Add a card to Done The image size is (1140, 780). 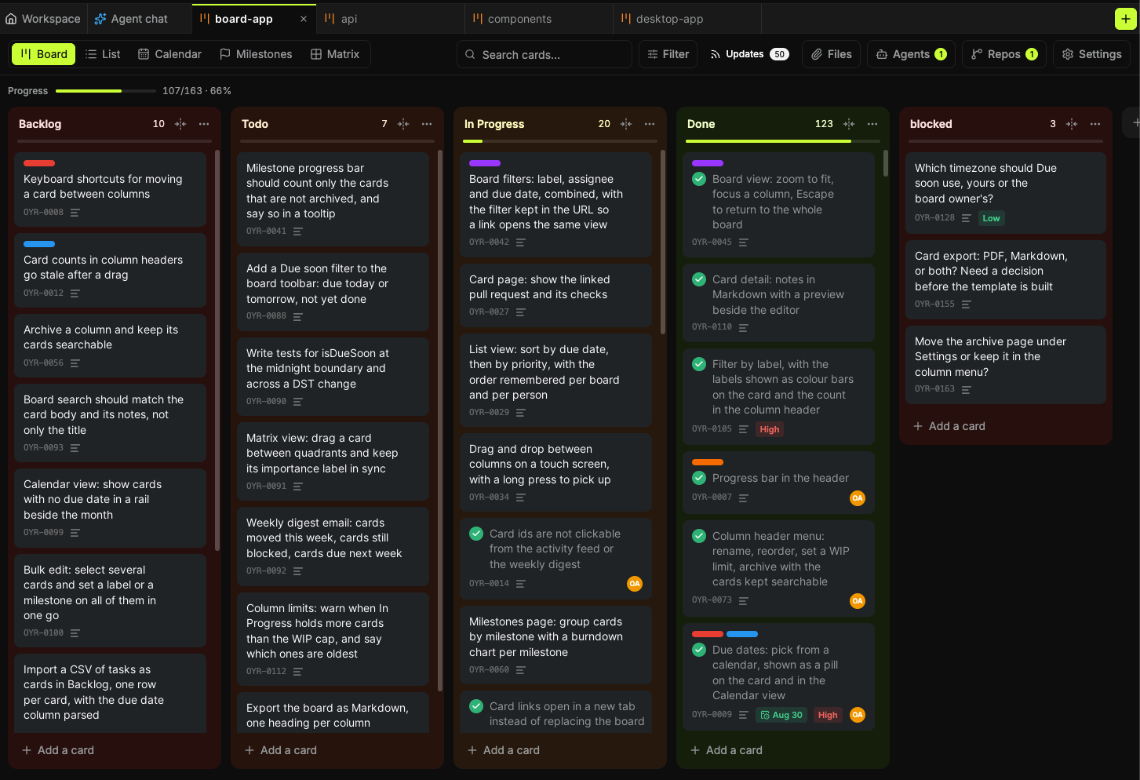point(727,750)
